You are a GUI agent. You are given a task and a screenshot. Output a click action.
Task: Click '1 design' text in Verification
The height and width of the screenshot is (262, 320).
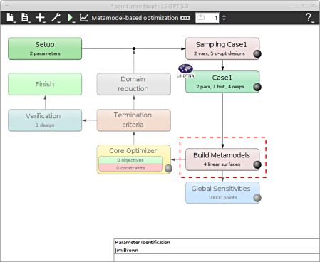[x=45, y=125]
